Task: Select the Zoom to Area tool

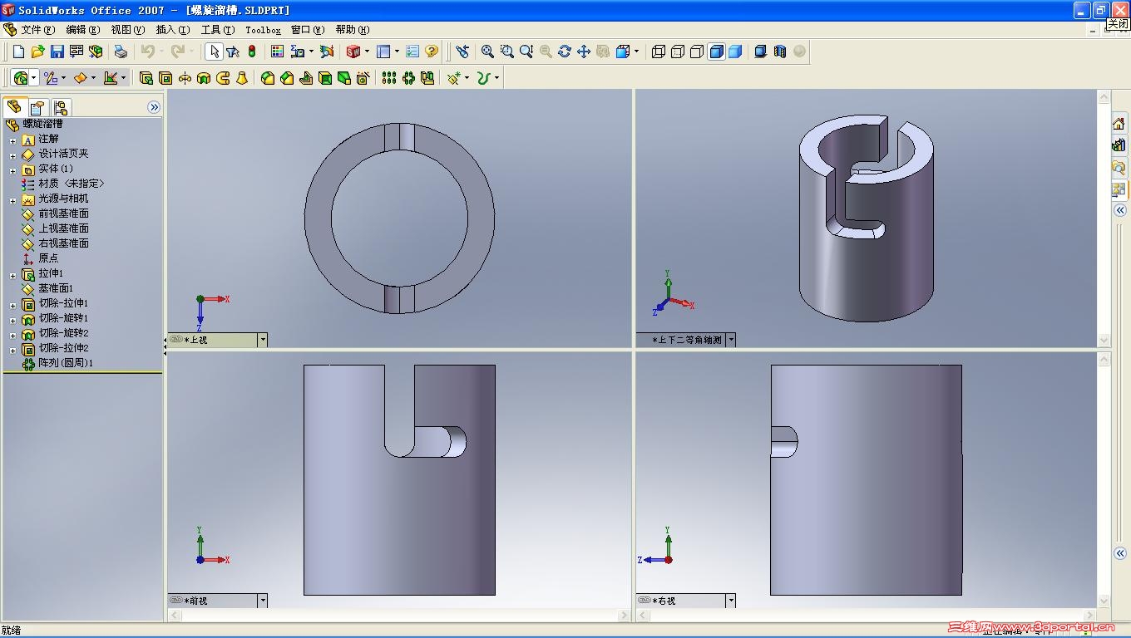Action: pyautogui.click(x=507, y=52)
